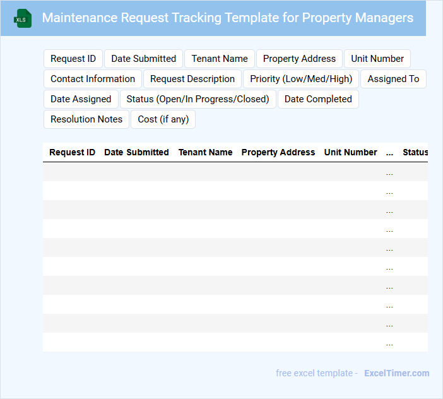Select the Cost (if any) tag
The width and height of the screenshot is (443, 399).
pos(163,119)
